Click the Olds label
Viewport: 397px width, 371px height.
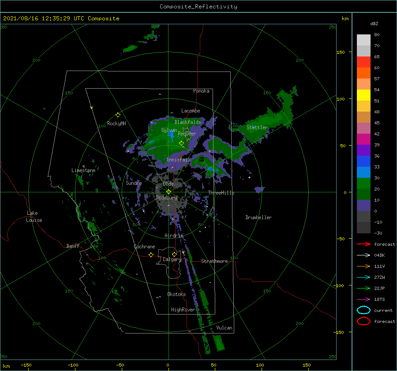coord(168,184)
